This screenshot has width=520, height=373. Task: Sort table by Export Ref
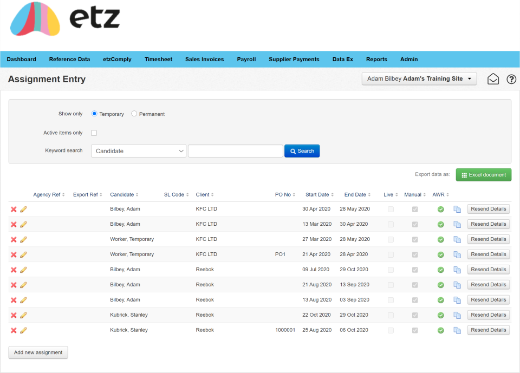click(x=88, y=195)
